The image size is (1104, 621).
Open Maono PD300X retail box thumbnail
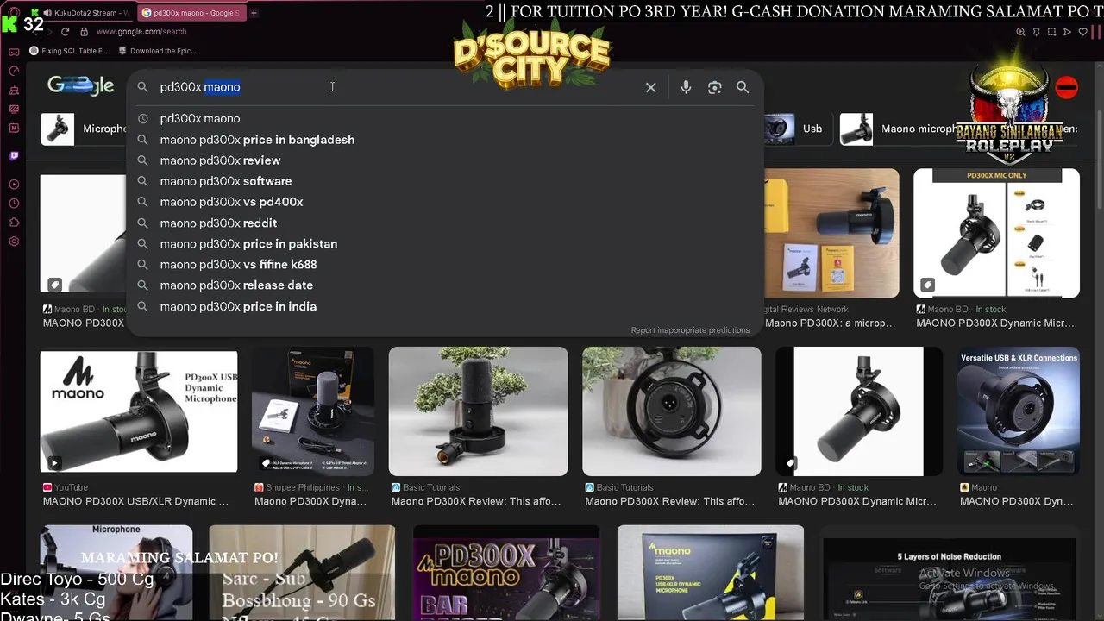711,573
